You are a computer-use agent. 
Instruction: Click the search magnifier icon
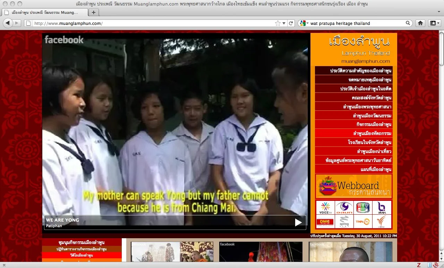pos(408,23)
